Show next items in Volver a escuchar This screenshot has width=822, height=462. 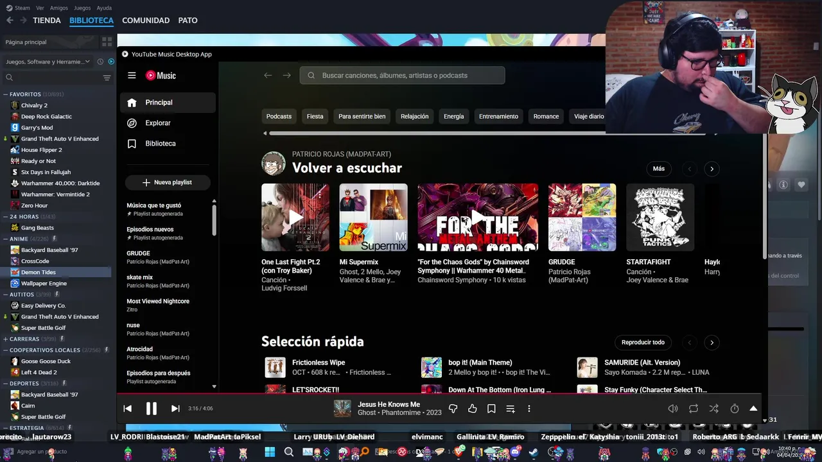click(712, 169)
